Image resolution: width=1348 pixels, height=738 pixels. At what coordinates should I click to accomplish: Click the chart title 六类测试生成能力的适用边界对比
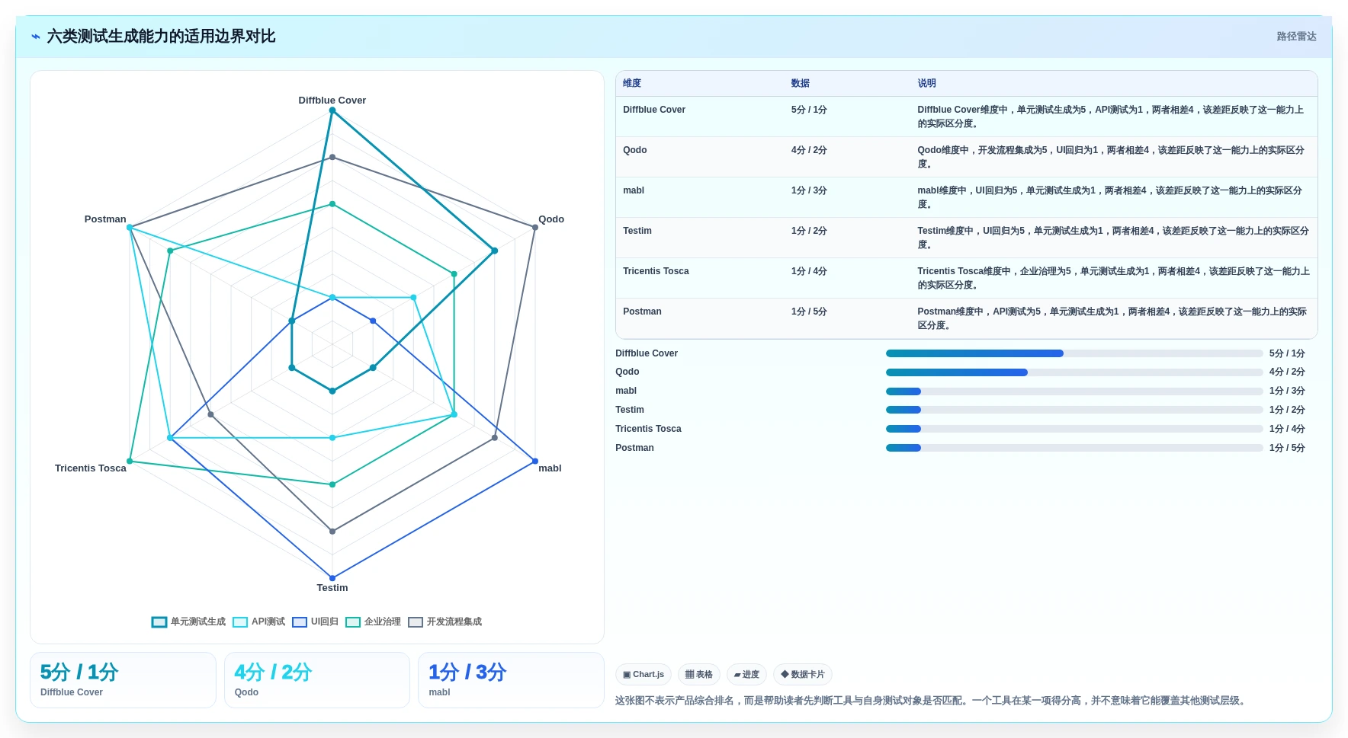tap(161, 37)
